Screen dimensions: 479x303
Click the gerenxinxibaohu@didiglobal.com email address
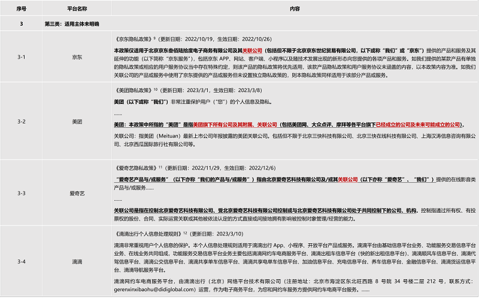point(154,289)
